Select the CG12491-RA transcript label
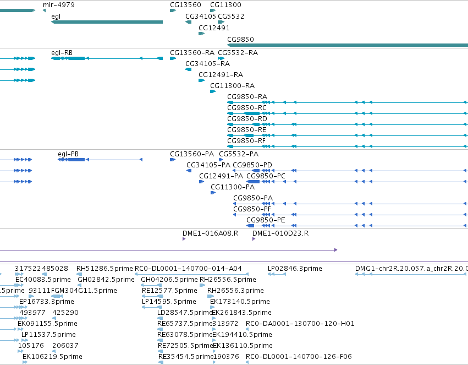This screenshot has height=365, width=468. click(x=221, y=75)
